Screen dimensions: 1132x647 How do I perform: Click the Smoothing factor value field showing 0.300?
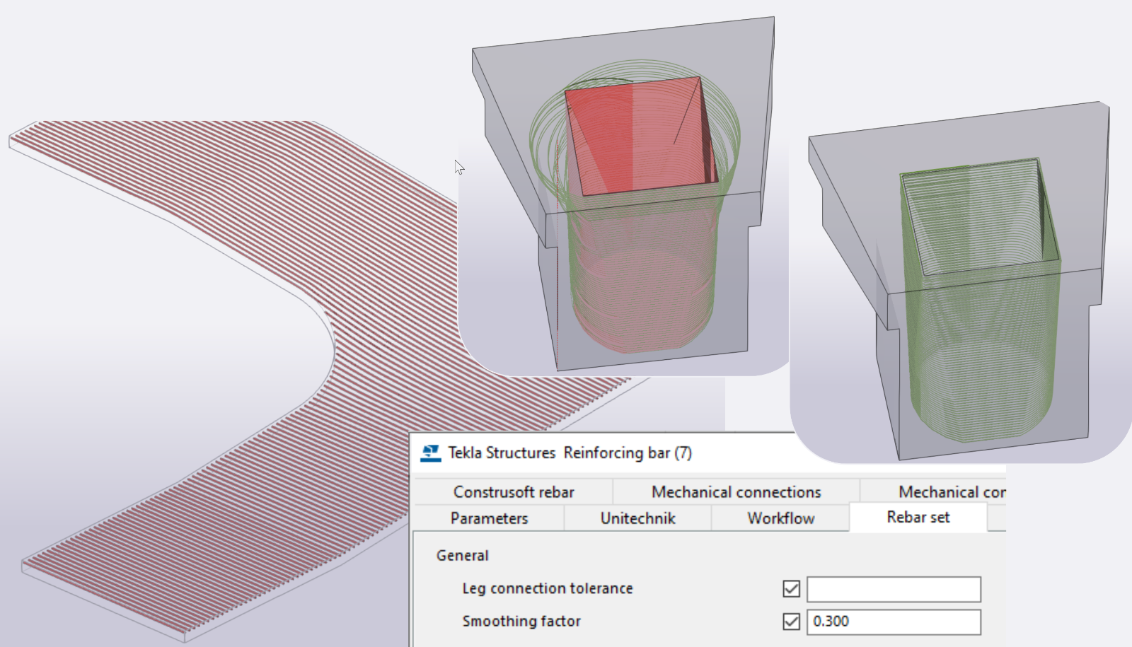894,622
